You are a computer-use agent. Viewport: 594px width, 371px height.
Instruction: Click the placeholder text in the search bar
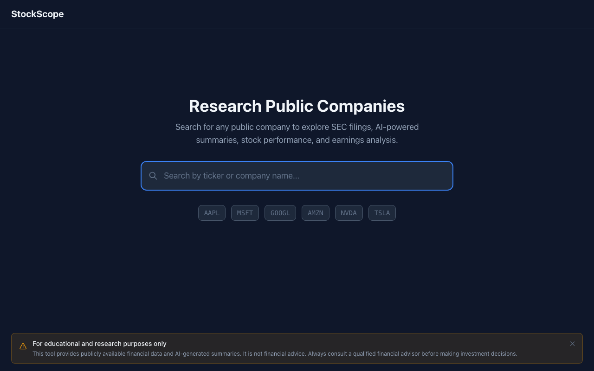tap(231, 176)
